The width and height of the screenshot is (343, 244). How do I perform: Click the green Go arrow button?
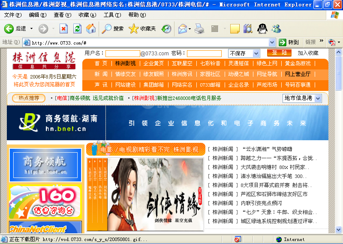coord(283,42)
